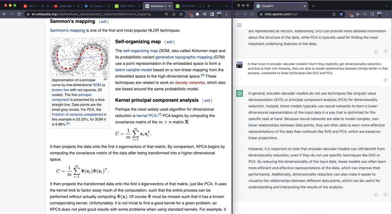The width and height of the screenshot is (392, 214).
Task: Click the Wikipedia URL address bar
Action: pyautogui.click(x=91, y=14)
